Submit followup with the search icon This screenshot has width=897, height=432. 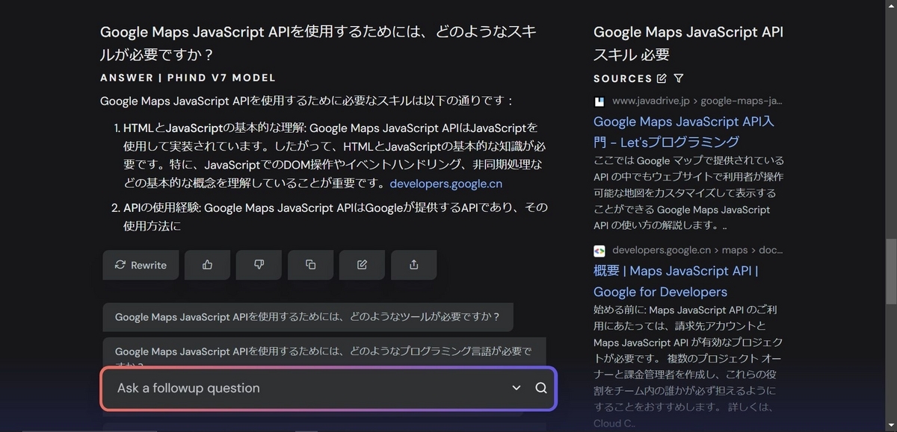click(541, 388)
